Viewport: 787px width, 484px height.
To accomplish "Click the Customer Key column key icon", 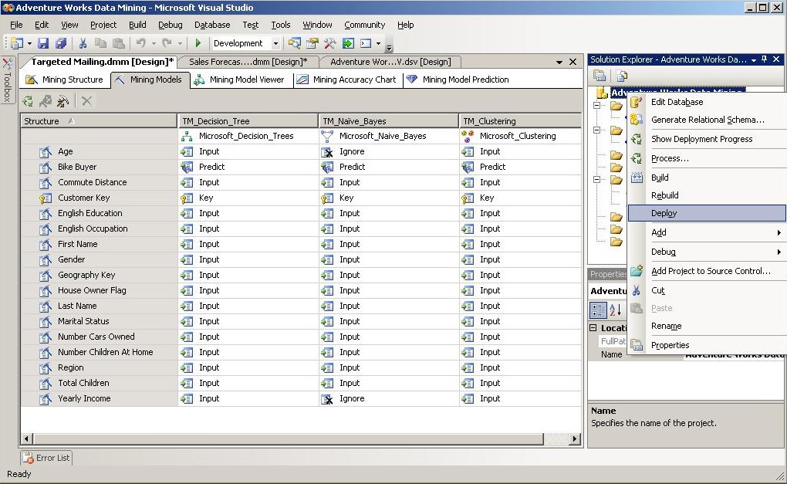I will tap(46, 198).
